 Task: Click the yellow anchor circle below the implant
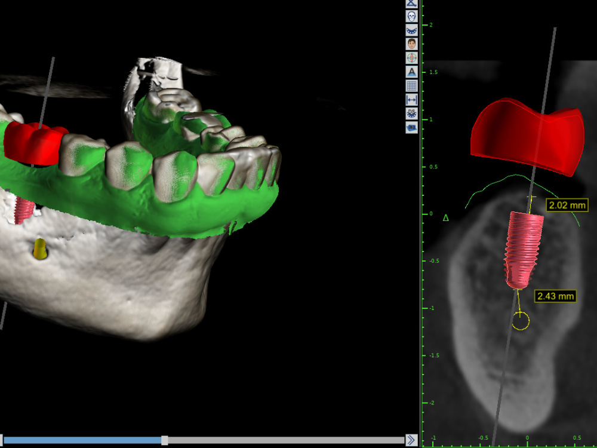pyautogui.click(x=522, y=320)
